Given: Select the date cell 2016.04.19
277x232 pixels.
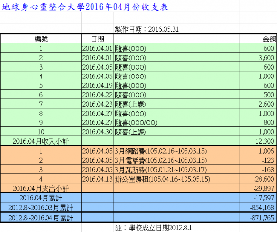Looking at the screenshot, I should click(97, 85).
